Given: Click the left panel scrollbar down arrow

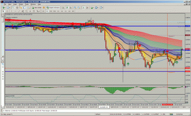Looking at the screenshot, I should tap(2, 56).
